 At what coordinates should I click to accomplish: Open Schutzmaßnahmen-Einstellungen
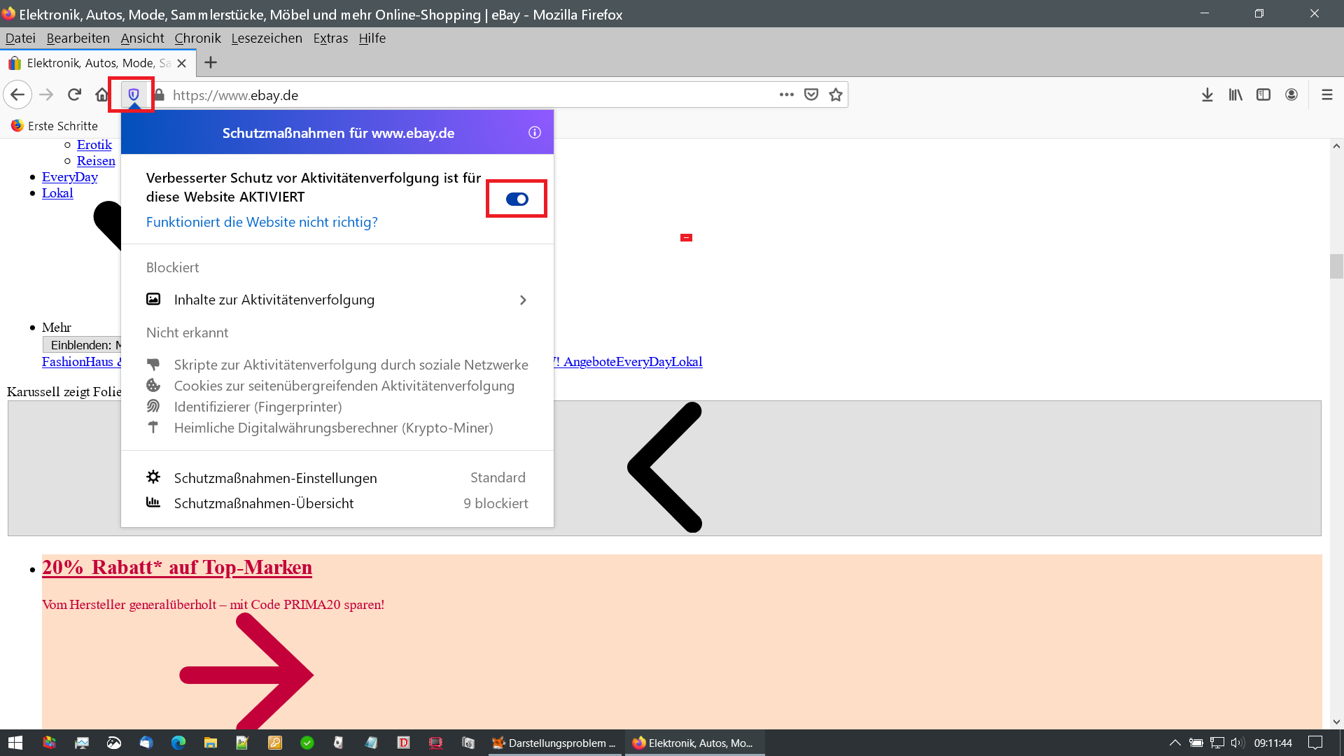275,478
